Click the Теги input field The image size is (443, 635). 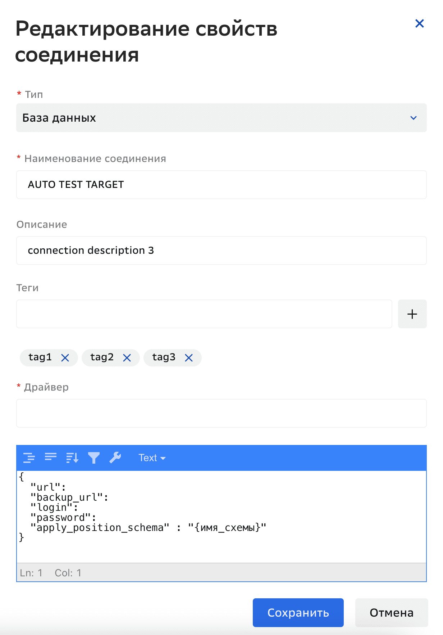(x=204, y=314)
